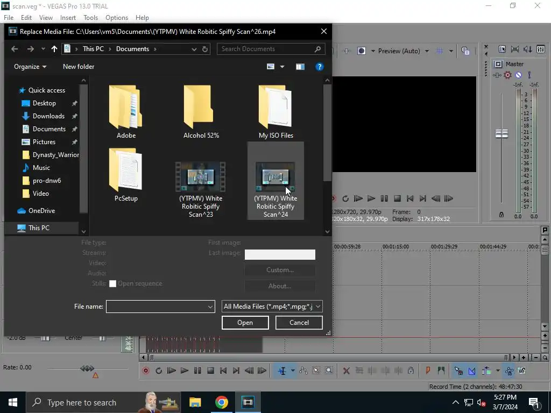This screenshot has height=413, width=551.
Task: Toggle Auto Ripple on timeline toolbar
Action: (486, 370)
